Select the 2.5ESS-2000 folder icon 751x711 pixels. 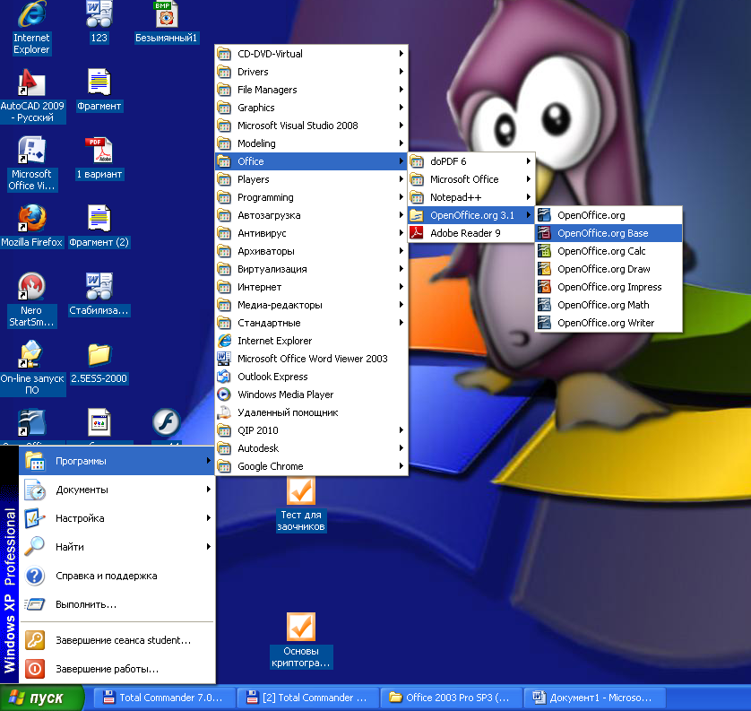pyautogui.click(x=99, y=362)
